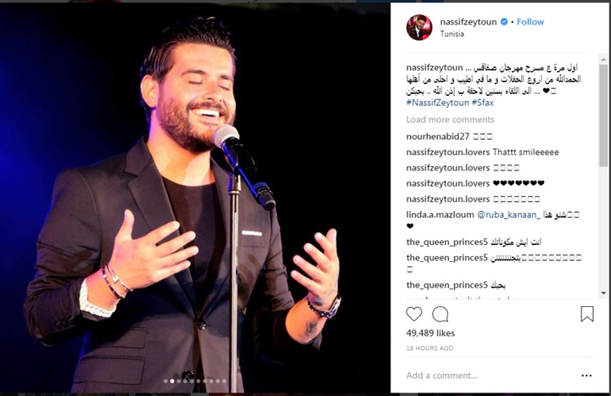The height and width of the screenshot is (396, 611).
Task: Open the @ruba_kanaan_ mention
Action: pyautogui.click(x=508, y=215)
